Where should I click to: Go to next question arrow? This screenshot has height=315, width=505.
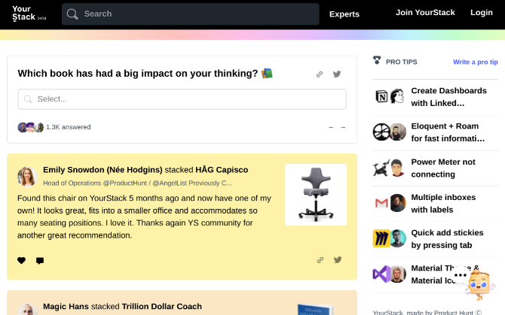pos(343,127)
